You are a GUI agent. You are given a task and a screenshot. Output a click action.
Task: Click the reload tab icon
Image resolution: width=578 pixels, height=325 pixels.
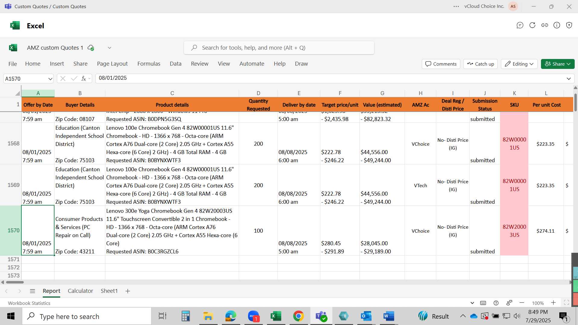(x=532, y=25)
